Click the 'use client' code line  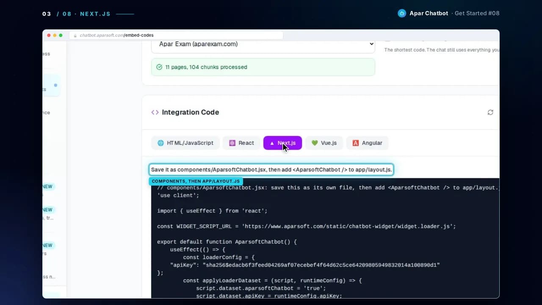(x=178, y=195)
